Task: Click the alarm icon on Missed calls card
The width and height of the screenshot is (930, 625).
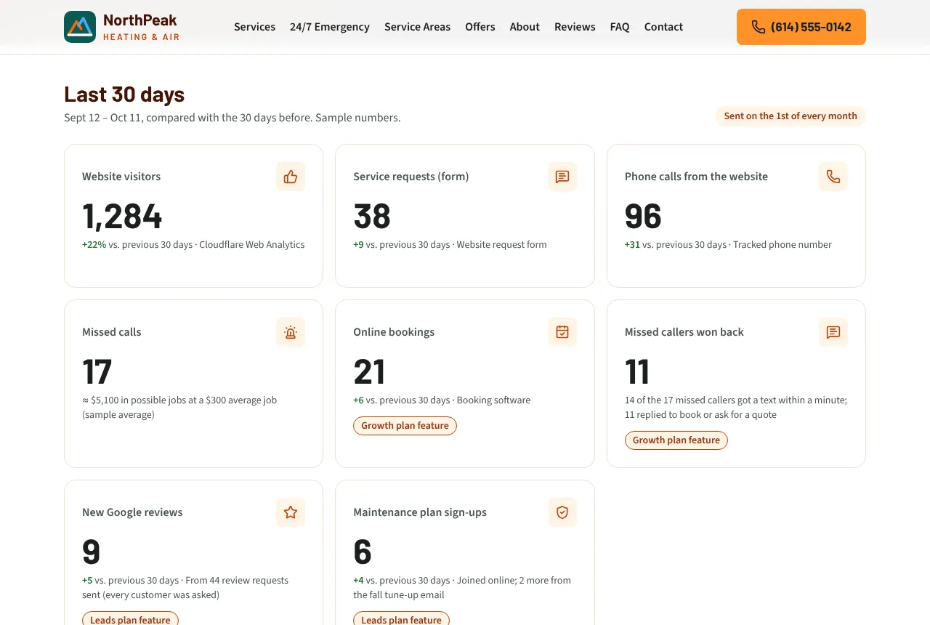Action: (291, 332)
